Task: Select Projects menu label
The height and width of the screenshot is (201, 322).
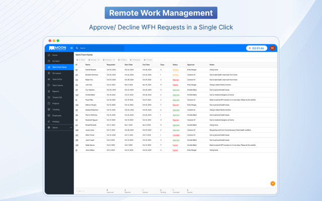Action: (x=56, y=104)
